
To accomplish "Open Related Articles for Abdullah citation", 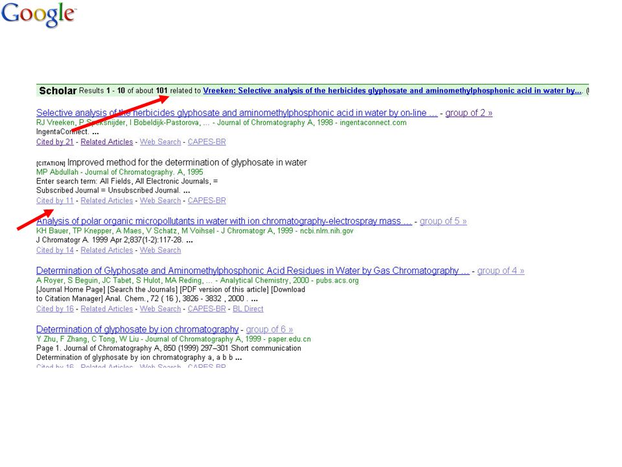I will coord(107,200).
